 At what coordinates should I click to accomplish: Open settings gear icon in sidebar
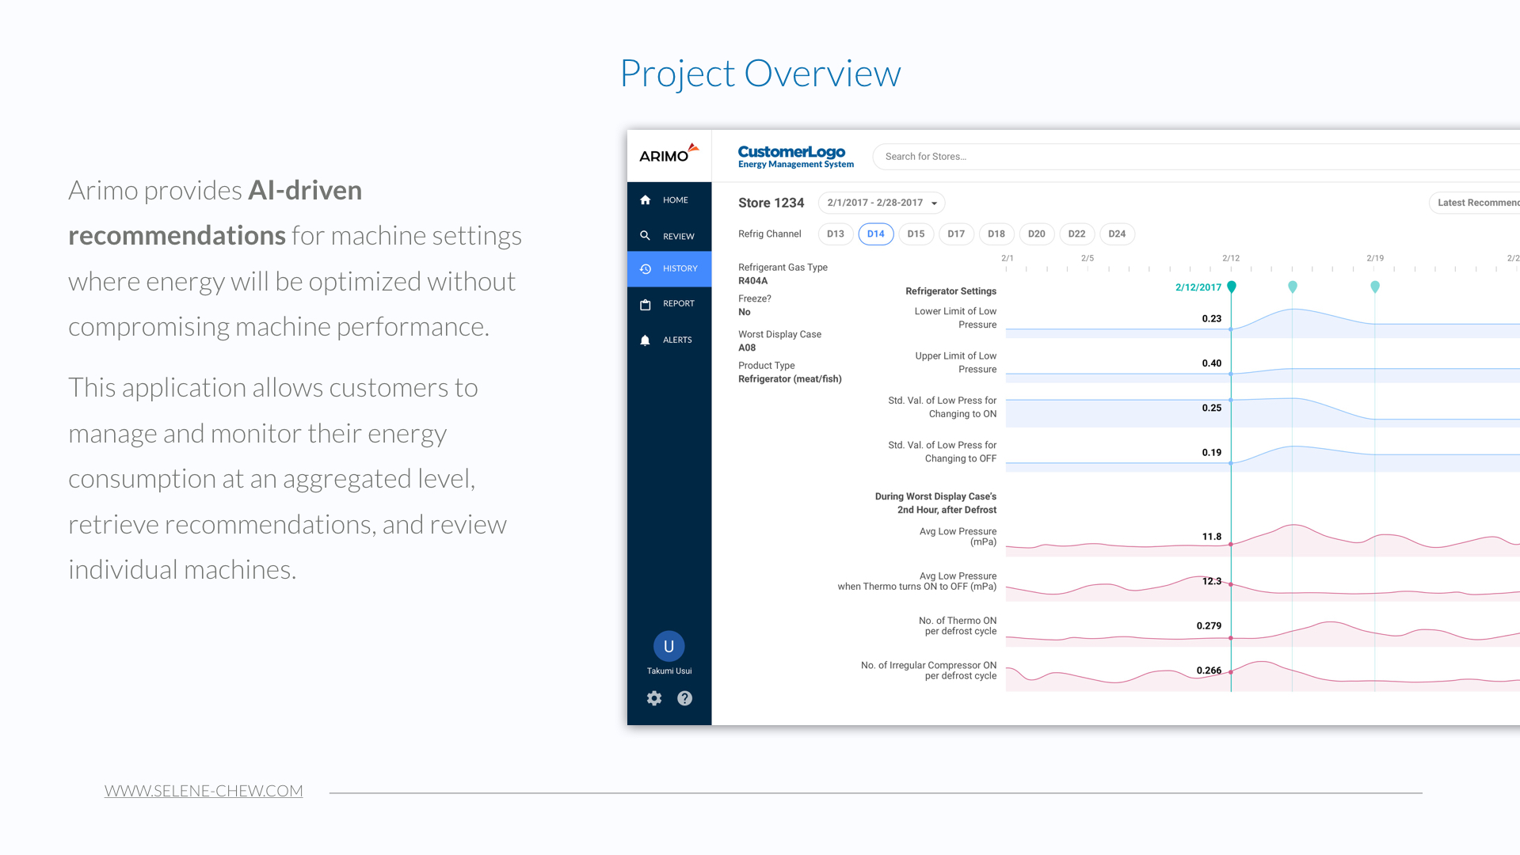click(654, 698)
